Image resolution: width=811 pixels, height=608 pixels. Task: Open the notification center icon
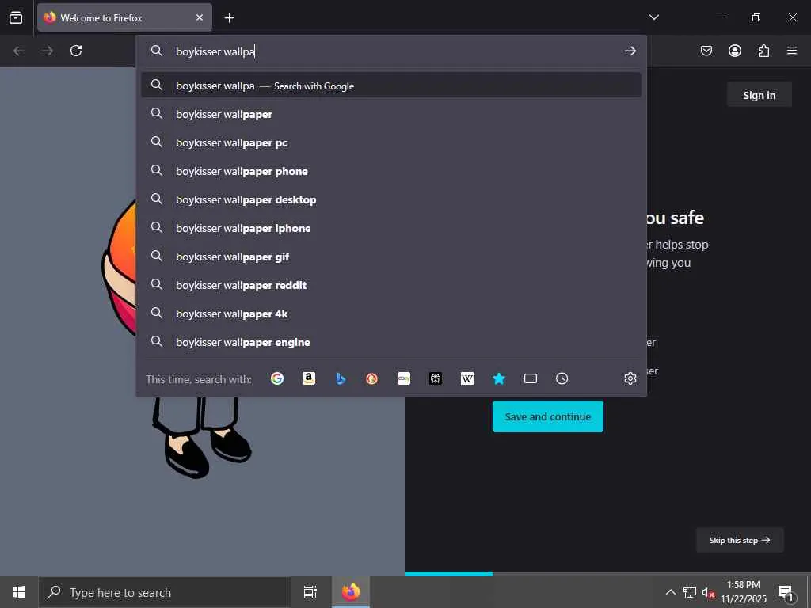786,592
